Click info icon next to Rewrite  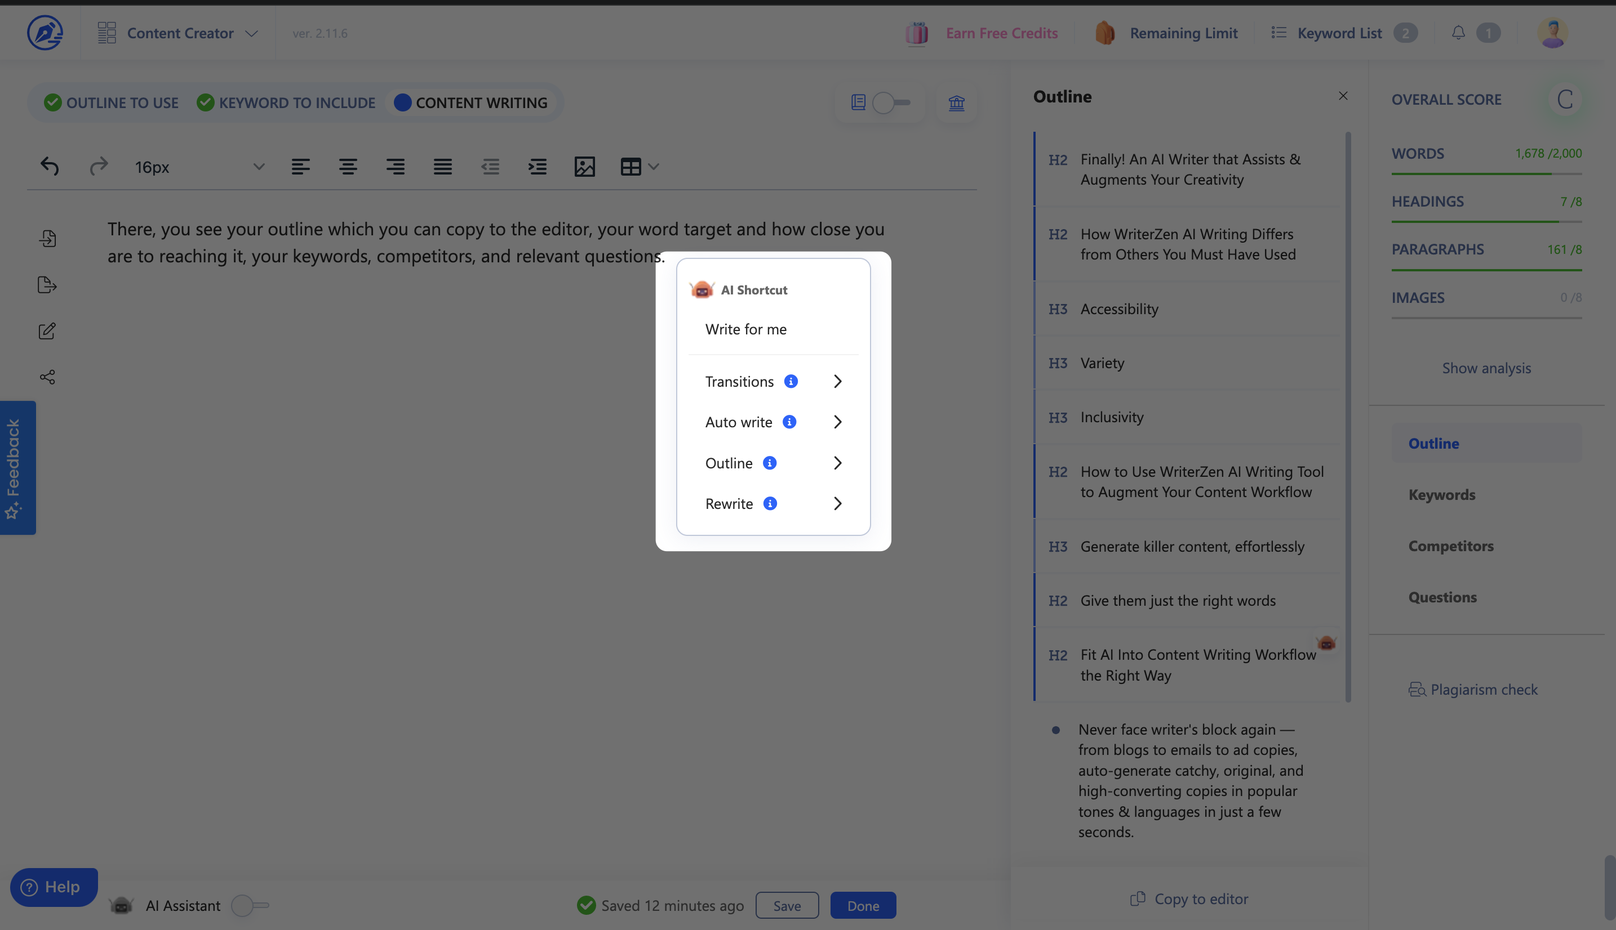pyautogui.click(x=770, y=503)
